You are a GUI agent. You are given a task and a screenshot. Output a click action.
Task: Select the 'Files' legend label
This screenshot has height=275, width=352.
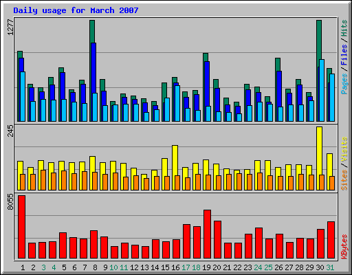[344, 54]
